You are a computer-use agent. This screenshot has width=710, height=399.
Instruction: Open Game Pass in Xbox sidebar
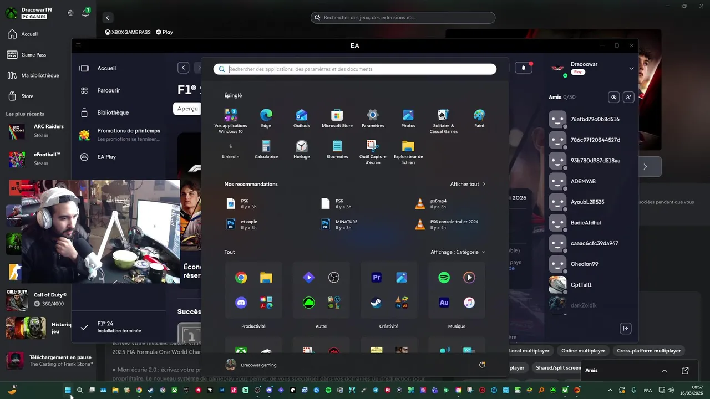[33, 55]
